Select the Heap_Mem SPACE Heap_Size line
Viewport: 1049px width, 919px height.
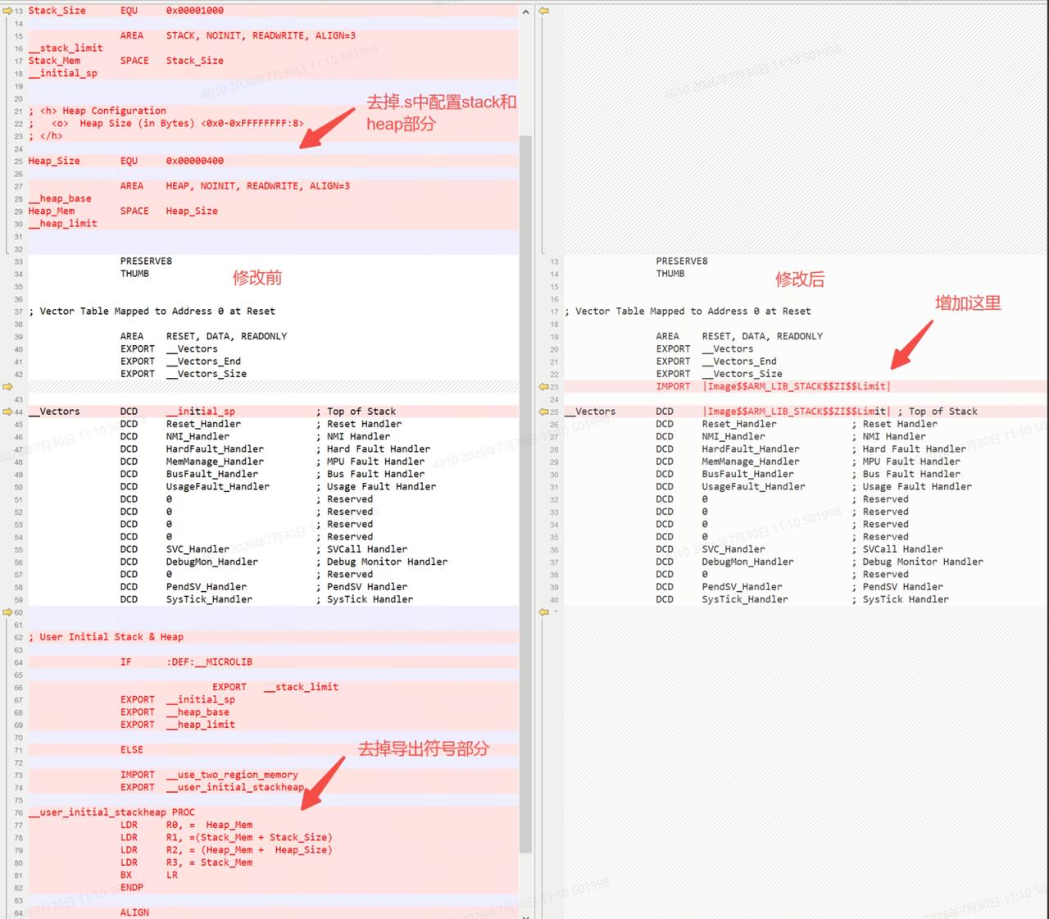pos(273,211)
